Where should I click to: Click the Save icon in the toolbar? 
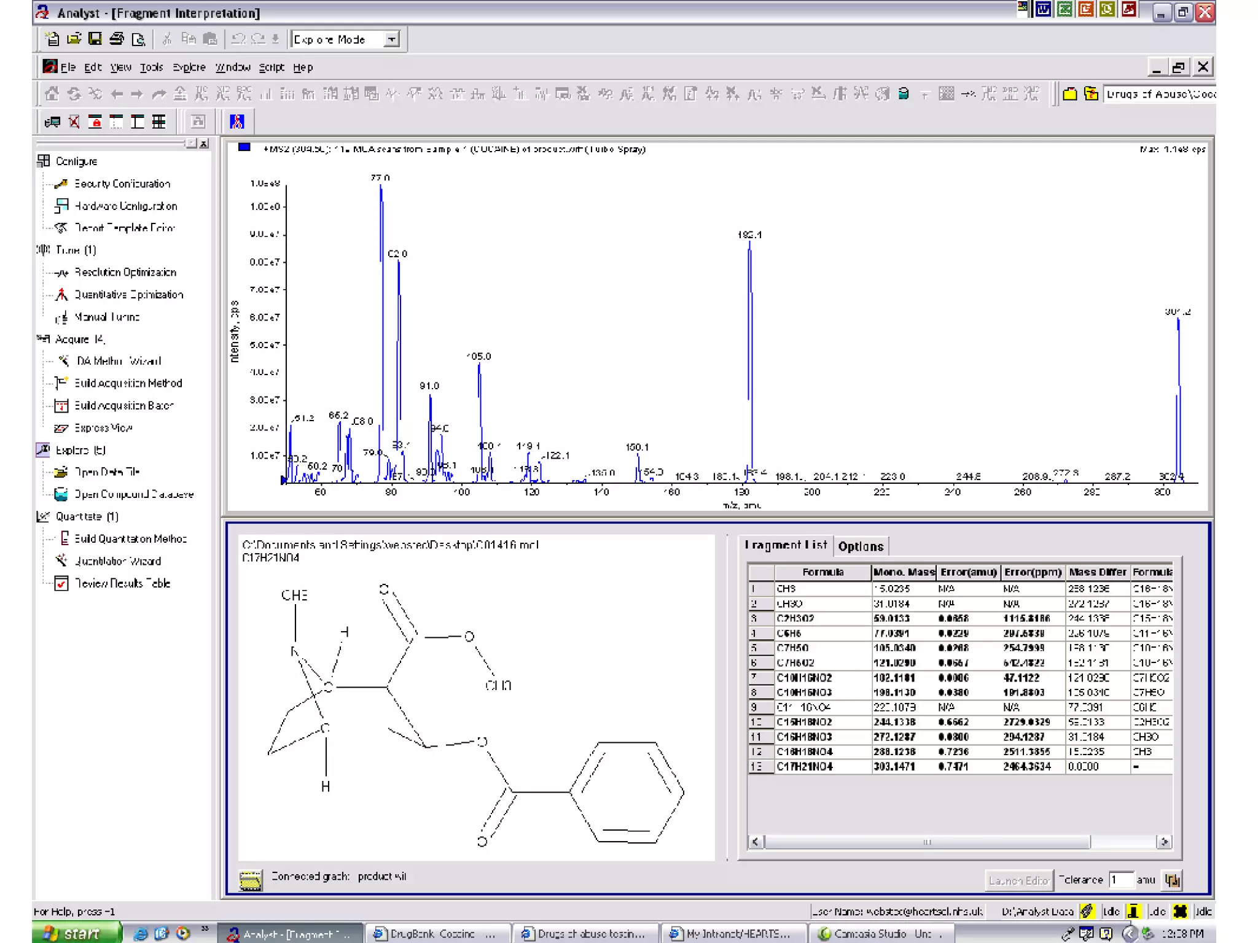pyautogui.click(x=95, y=39)
